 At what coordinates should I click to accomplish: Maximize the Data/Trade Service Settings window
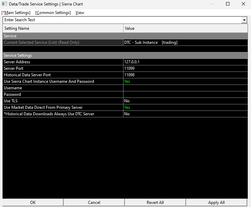228,4
